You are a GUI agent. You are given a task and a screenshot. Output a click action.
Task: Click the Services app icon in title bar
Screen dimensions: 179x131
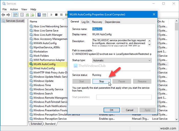[4, 4]
